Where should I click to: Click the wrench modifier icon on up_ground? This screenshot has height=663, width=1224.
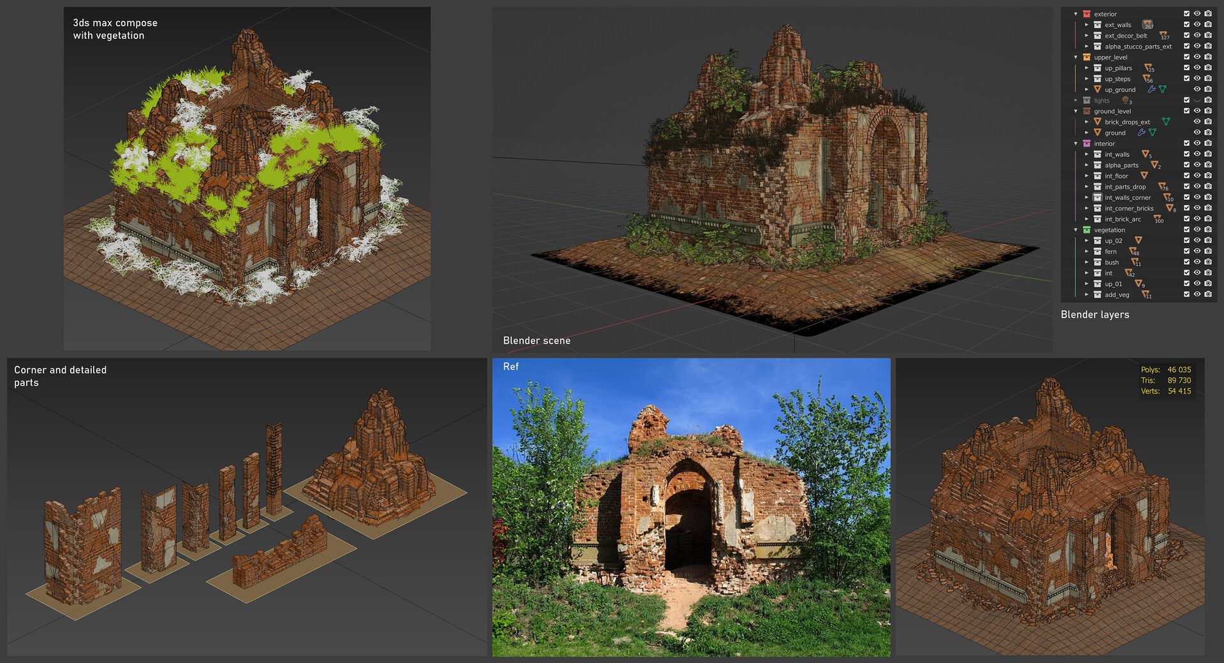pos(1151,89)
